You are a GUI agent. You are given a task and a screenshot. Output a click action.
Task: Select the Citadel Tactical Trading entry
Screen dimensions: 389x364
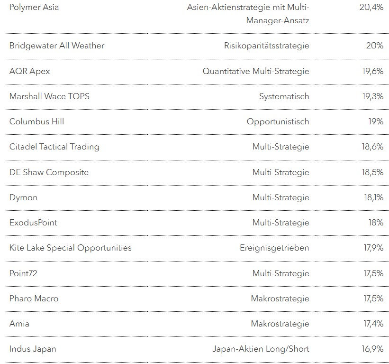click(54, 147)
